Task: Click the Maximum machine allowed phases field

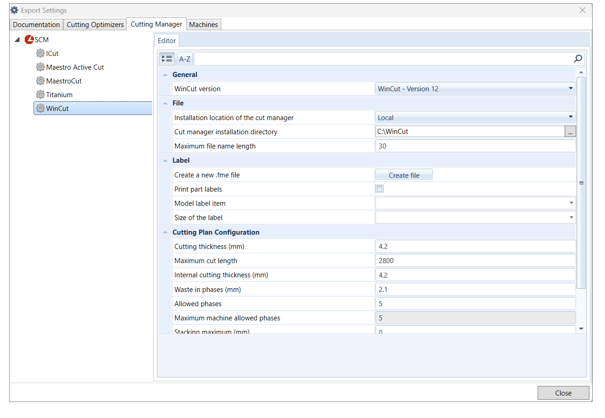Action: click(475, 318)
